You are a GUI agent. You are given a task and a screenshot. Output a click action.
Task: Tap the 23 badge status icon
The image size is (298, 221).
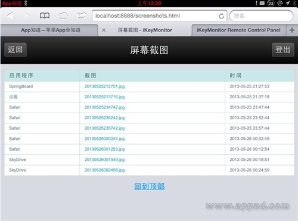pyautogui.click(x=271, y=3)
